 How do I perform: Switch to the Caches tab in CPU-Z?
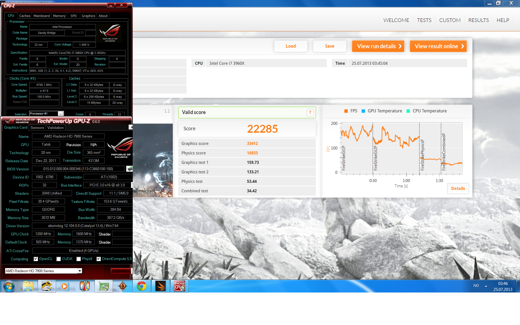point(25,16)
